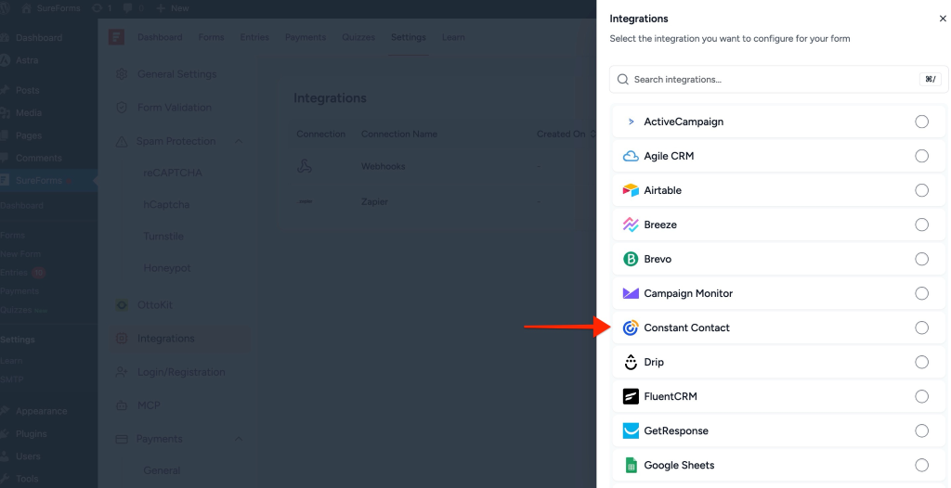Open Honeypot settings

point(167,268)
